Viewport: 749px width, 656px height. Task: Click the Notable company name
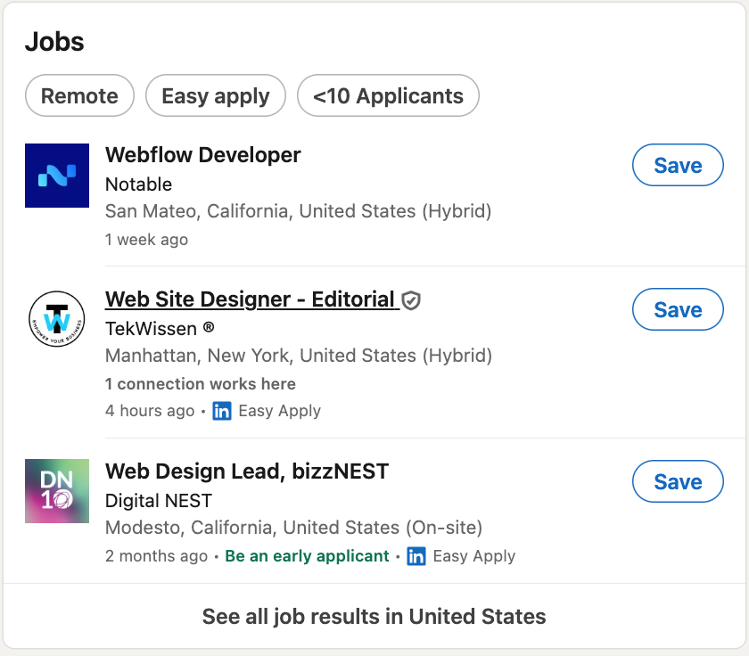tap(138, 184)
